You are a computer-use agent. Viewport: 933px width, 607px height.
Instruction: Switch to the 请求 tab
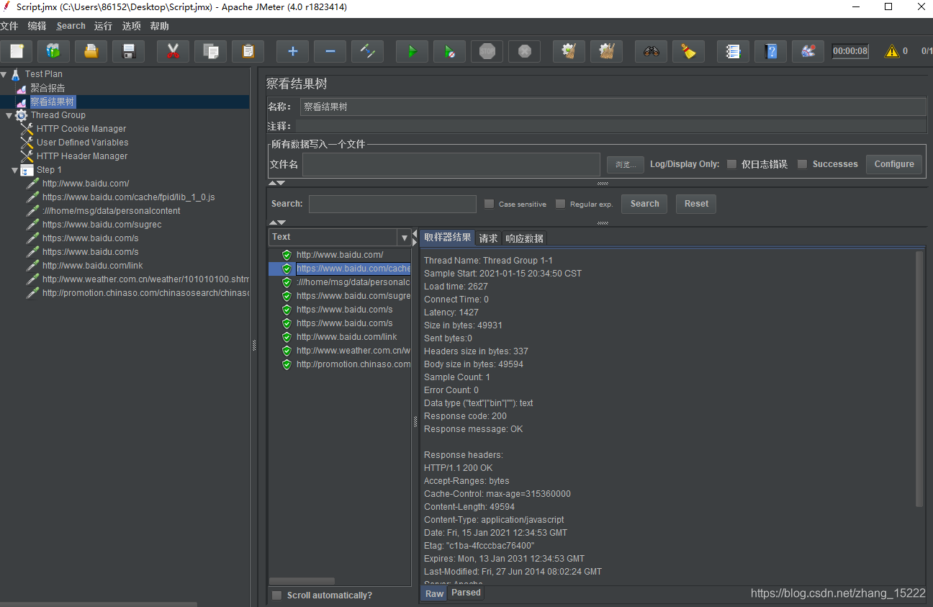click(488, 238)
